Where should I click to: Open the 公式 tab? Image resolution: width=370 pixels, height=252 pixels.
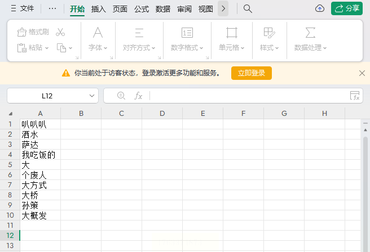[142, 9]
